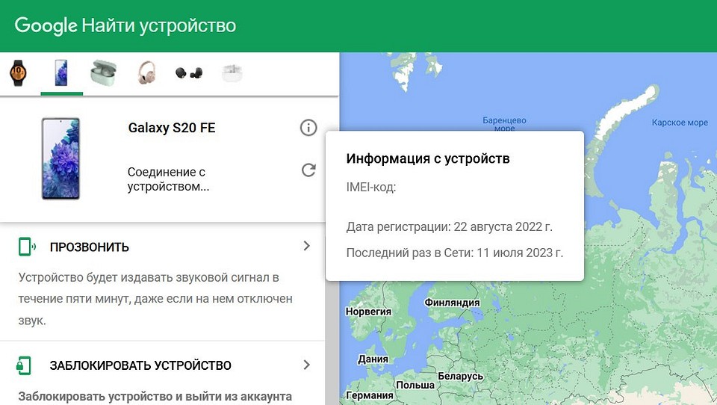Viewport: 717px width, 405px height.
Task: Click the Galaxy S20 FE device name
Action: (x=172, y=128)
